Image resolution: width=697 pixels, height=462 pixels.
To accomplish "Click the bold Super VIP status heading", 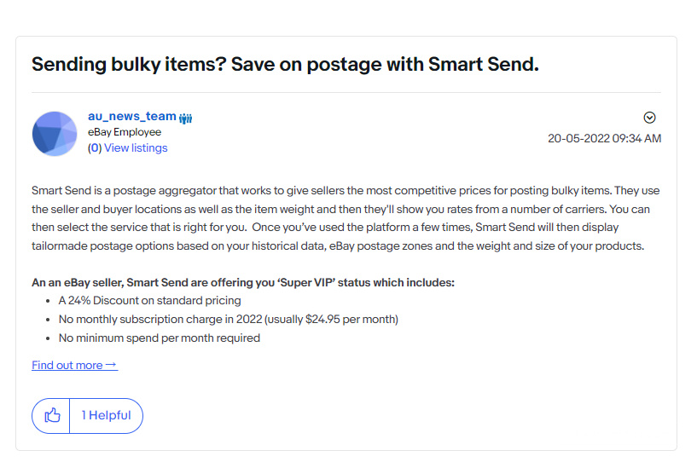I will [x=242, y=282].
